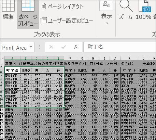Click the selection fill handle at E12
156x140 pixels.
[64, 107]
